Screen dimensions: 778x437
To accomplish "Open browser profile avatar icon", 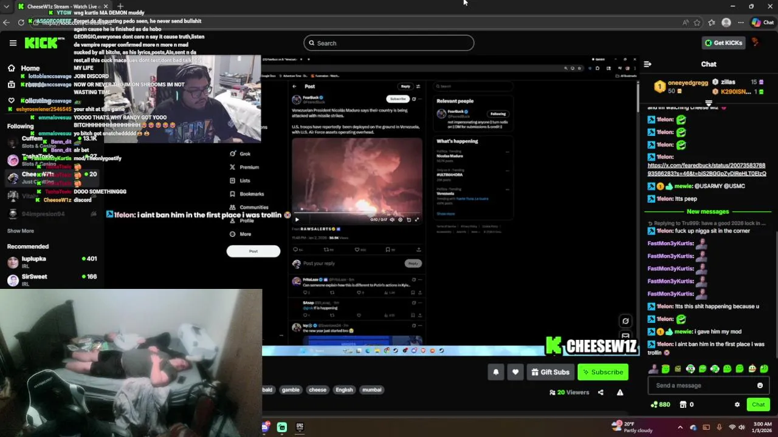I will tap(726, 22).
